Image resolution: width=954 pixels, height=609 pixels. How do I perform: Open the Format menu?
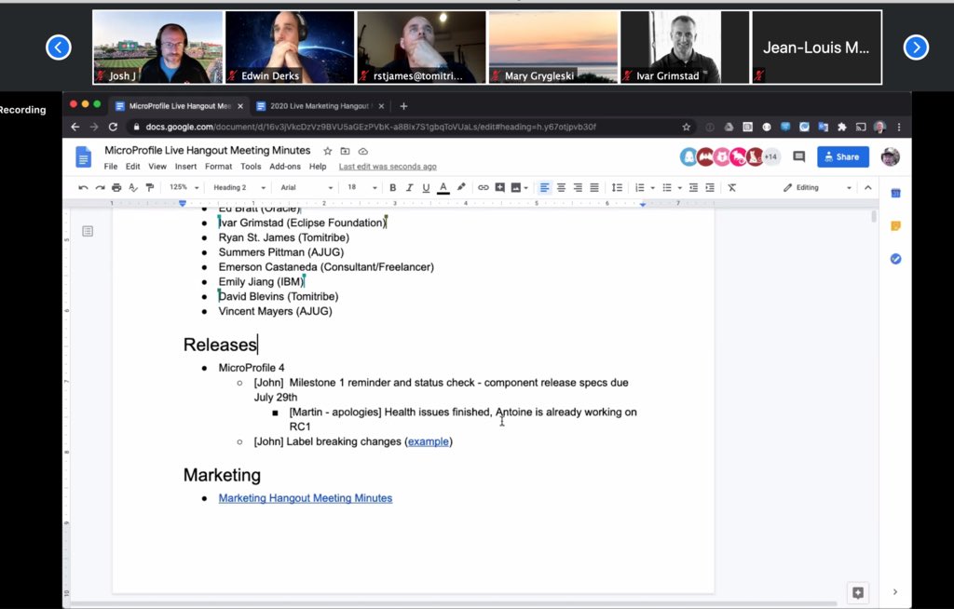point(218,166)
